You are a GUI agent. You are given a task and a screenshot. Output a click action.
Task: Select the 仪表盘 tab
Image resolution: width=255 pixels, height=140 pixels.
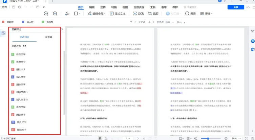point(49,37)
